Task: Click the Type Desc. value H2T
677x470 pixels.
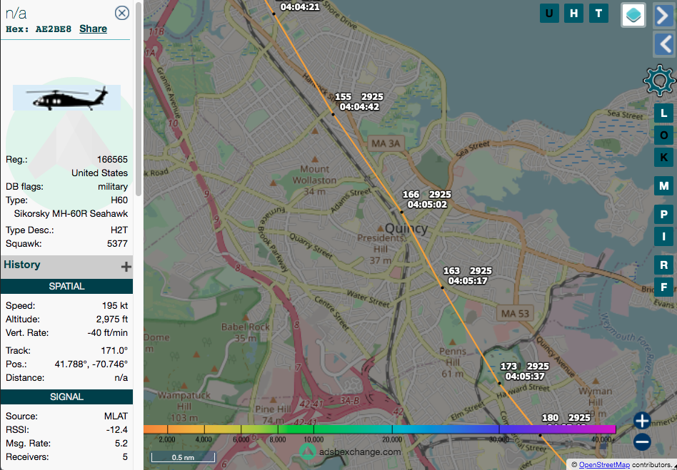Action: 119,230
